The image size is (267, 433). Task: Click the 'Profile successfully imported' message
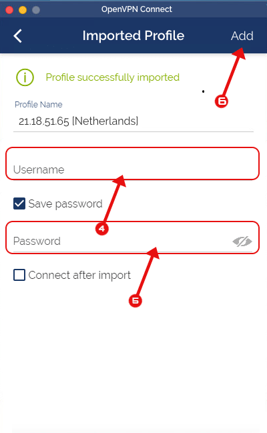[113, 77]
